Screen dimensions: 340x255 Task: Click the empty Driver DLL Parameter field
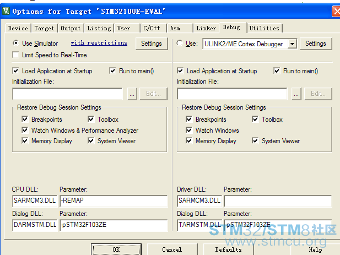278,201
